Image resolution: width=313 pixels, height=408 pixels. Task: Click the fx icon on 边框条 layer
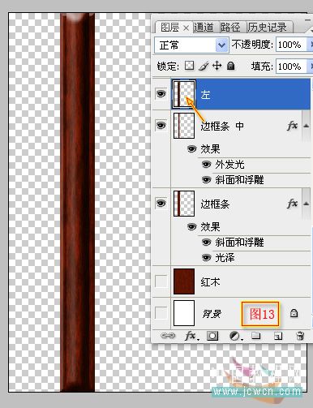pyautogui.click(x=292, y=204)
